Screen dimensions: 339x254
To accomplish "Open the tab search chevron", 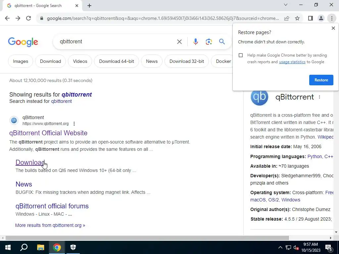I will 286,5.
